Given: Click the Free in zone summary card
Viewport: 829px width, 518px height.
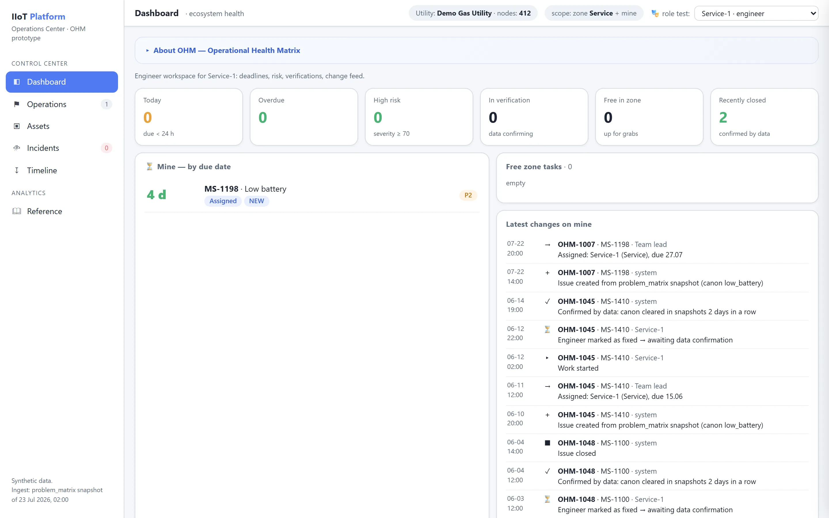Looking at the screenshot, I should click(649, 117).
